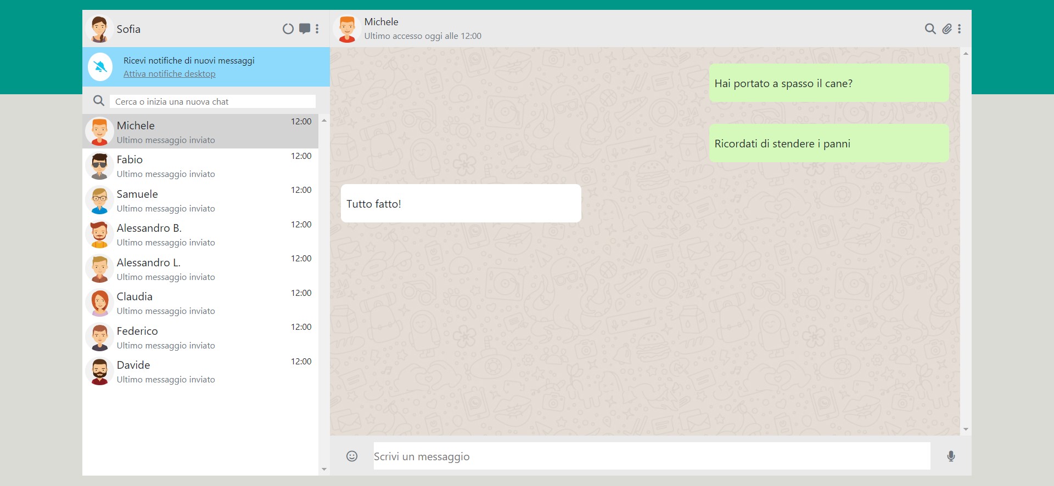Search within the Michele conversation
Viewport: 1054px width, 486px height.
tap(930, 29)
